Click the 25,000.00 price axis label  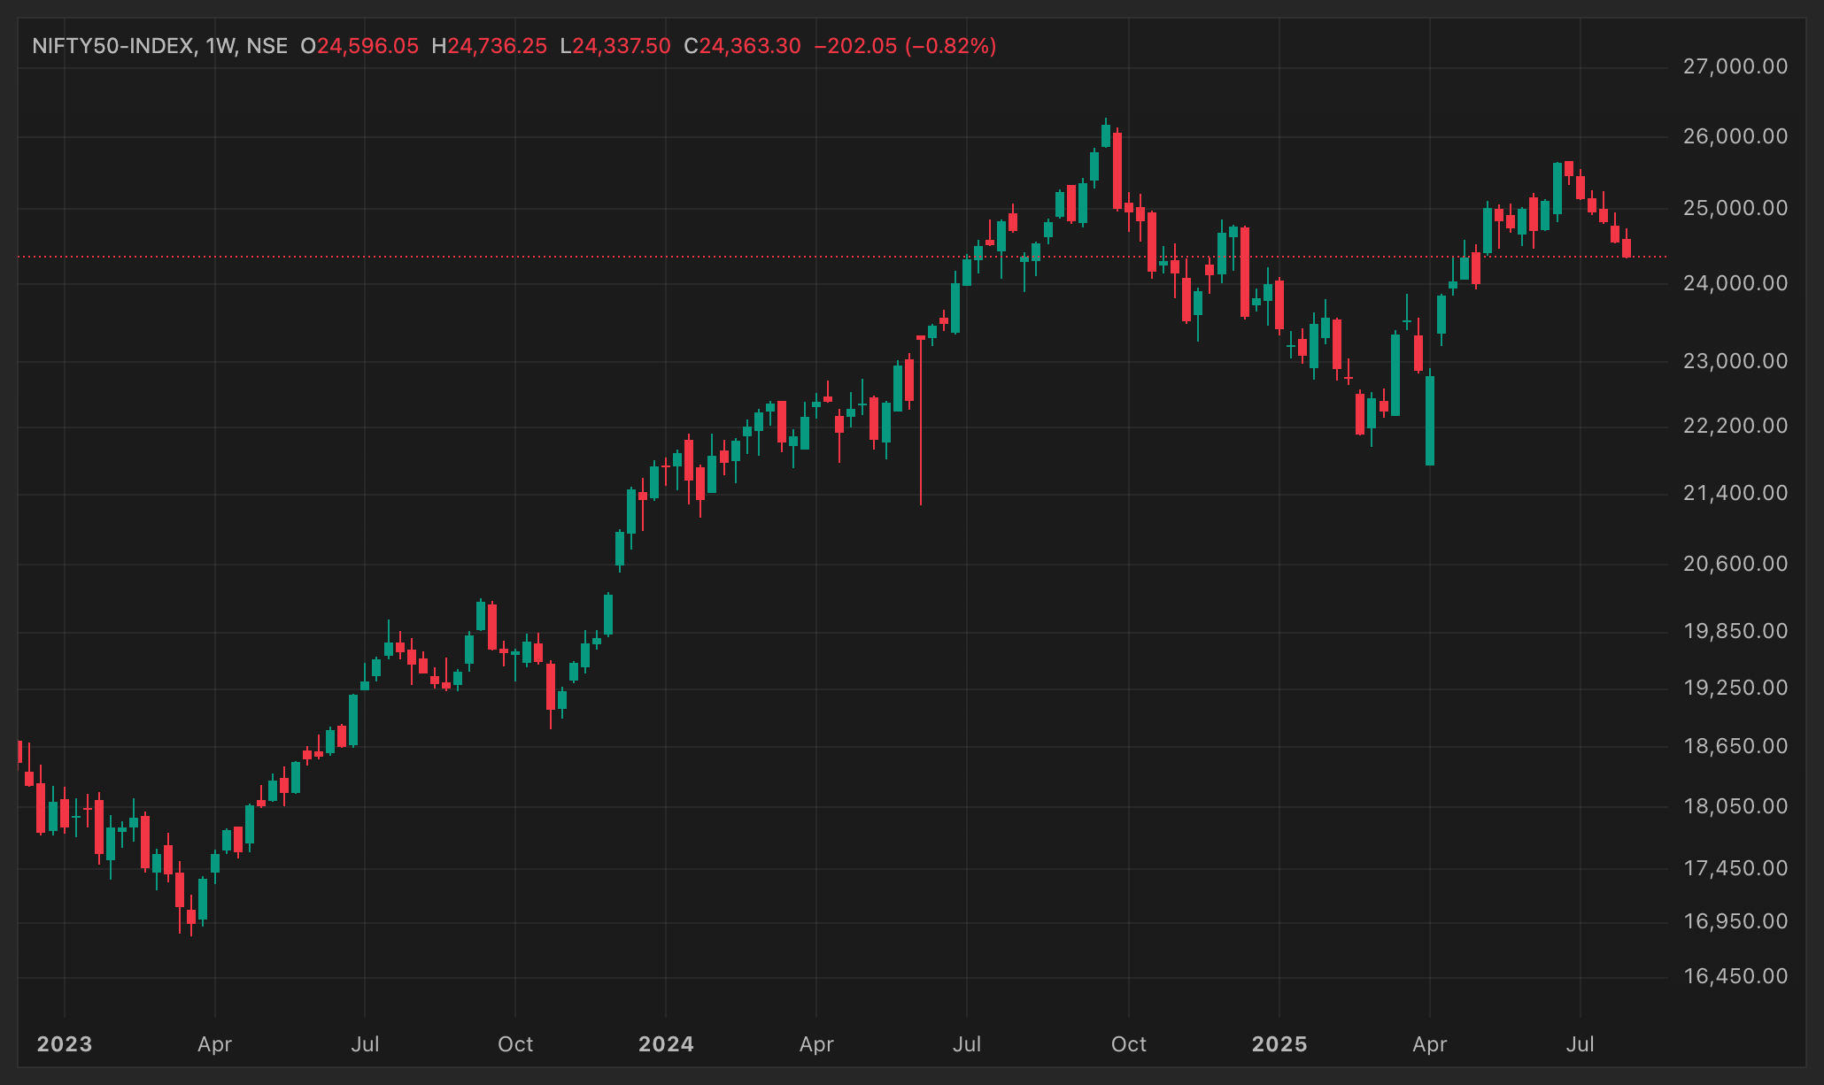(x=1735, y=208)
